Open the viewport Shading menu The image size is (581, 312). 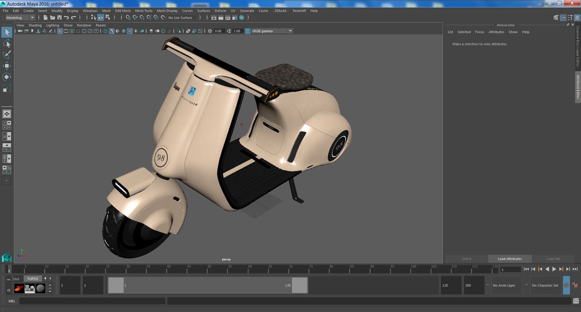pyautogui.click(x=35, y=25)
